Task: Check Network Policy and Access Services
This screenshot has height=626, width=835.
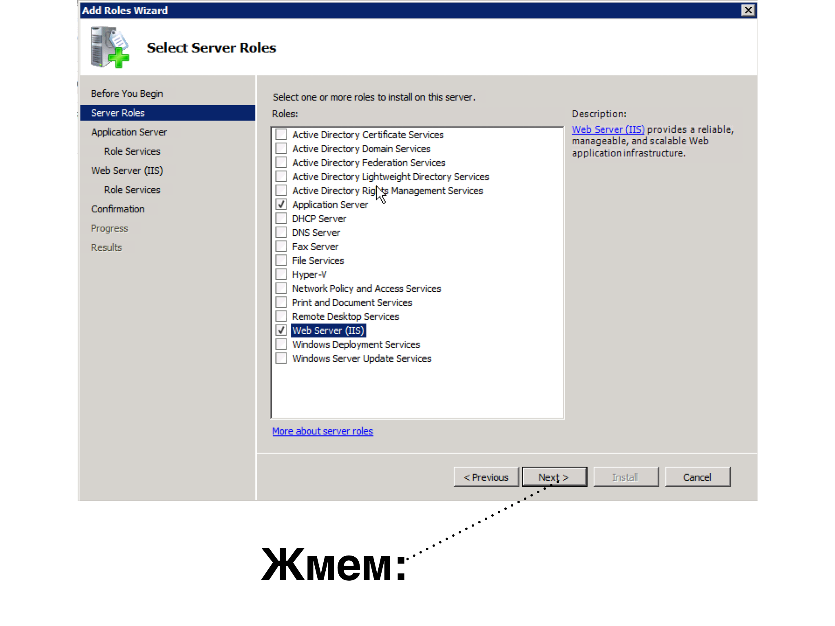Action: [281, 288]
